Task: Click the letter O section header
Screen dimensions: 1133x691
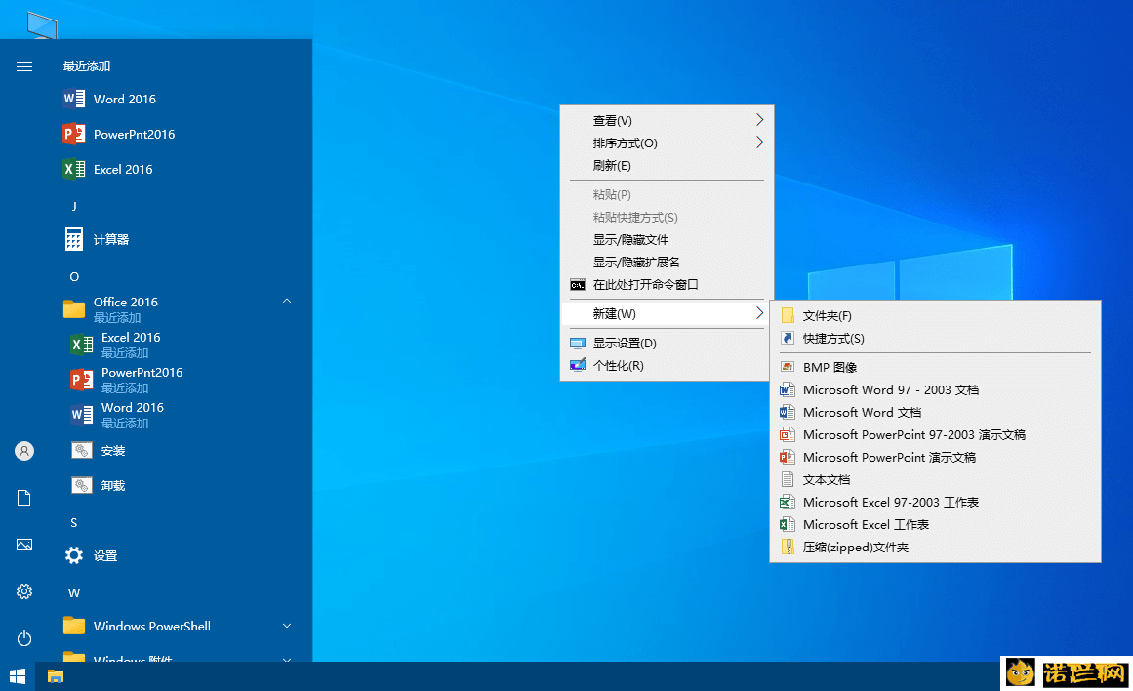Action: (x=74, y=277)
